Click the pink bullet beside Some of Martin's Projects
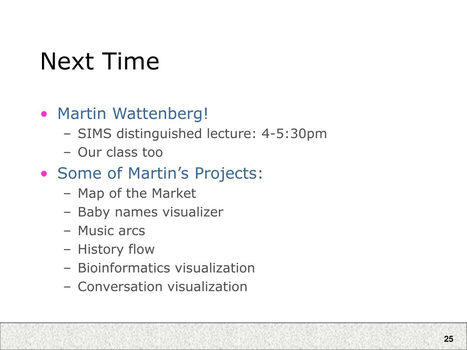 pos(44,174)
